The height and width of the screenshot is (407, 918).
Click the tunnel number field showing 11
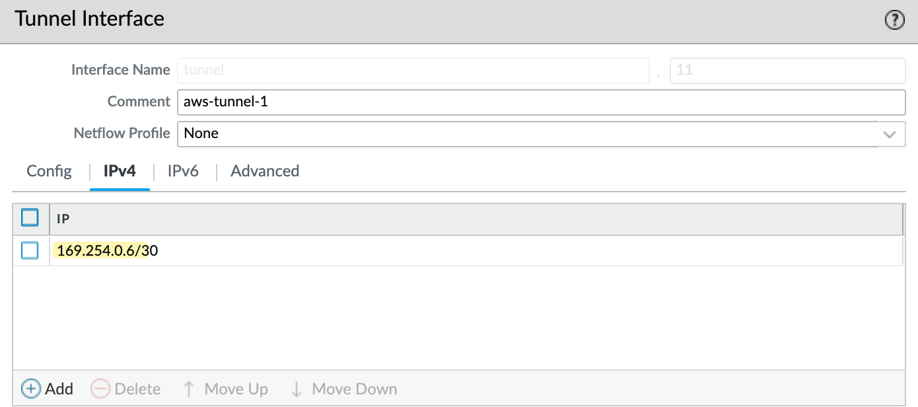pyautogui.click(x=787, y=70)
